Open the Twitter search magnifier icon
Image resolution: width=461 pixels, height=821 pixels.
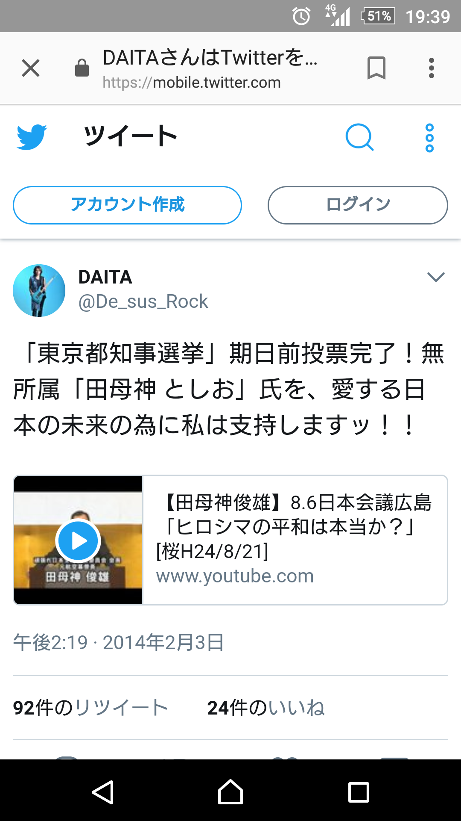359,137
